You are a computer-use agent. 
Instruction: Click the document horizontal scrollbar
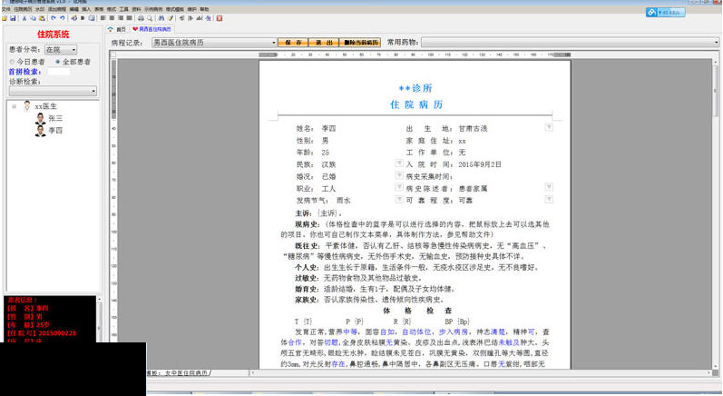(x=480, y=372)
